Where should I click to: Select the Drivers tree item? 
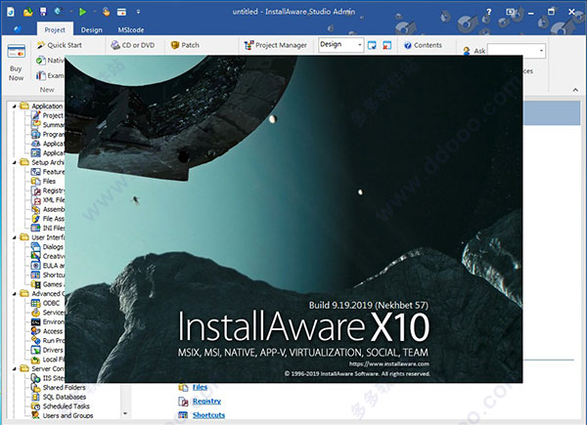[x=47, y=350]
